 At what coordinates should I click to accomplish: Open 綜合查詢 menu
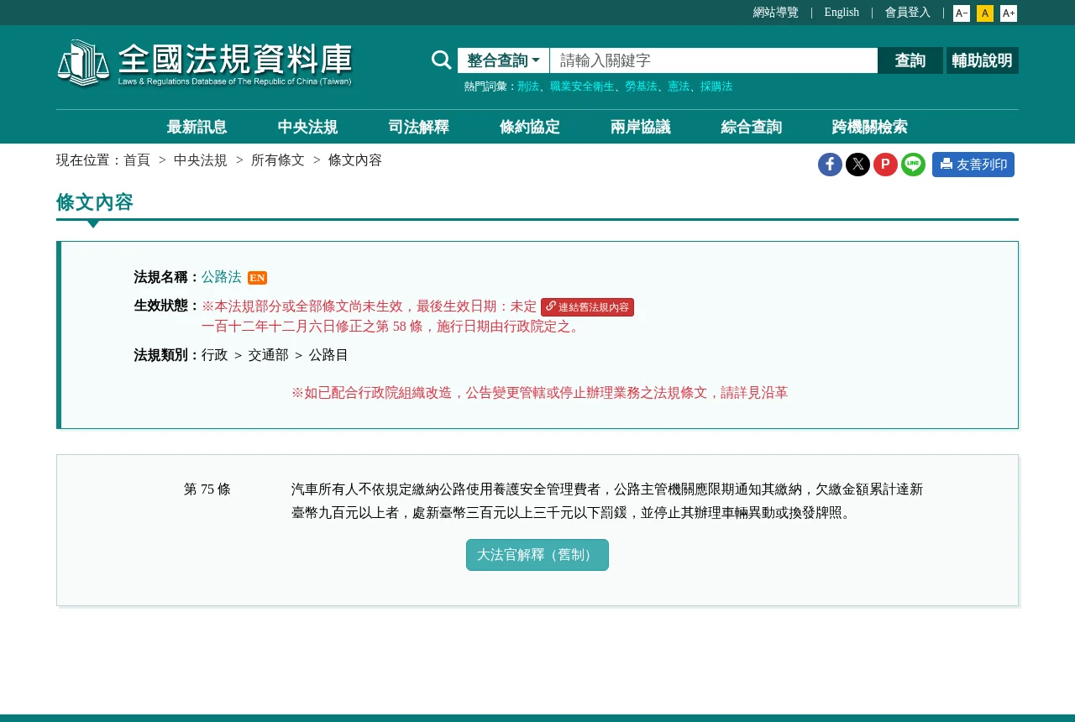[751, 127]
